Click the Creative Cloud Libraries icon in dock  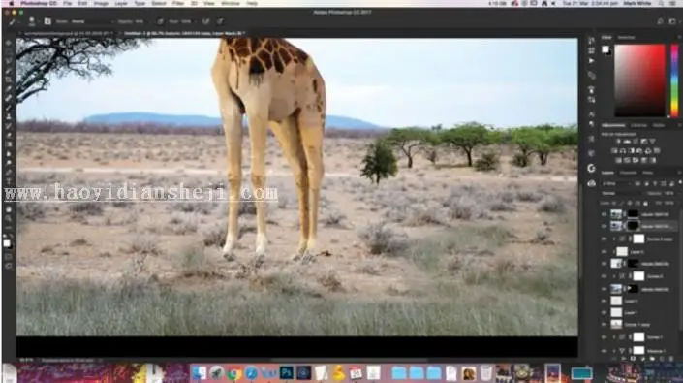591,168
